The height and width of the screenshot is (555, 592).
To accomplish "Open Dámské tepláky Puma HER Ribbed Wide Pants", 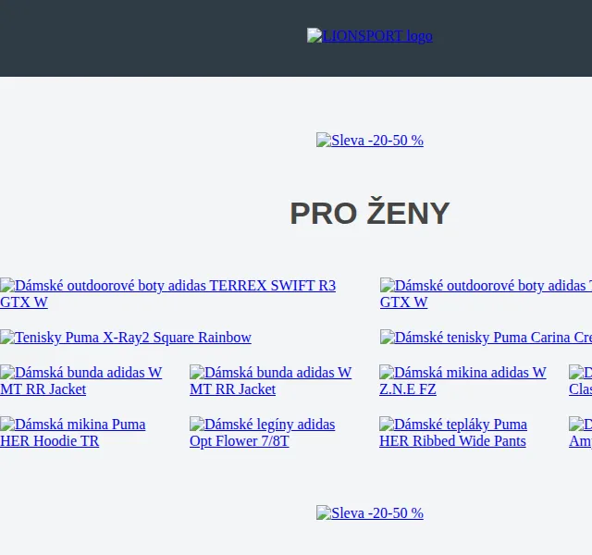I will [453, 432].
